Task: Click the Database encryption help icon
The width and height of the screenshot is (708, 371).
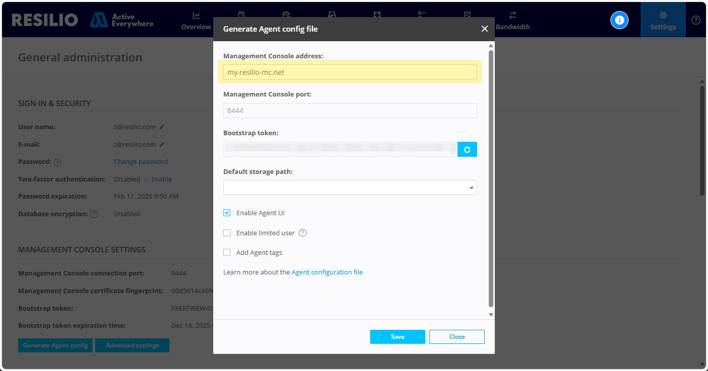Action: [94, 214]
